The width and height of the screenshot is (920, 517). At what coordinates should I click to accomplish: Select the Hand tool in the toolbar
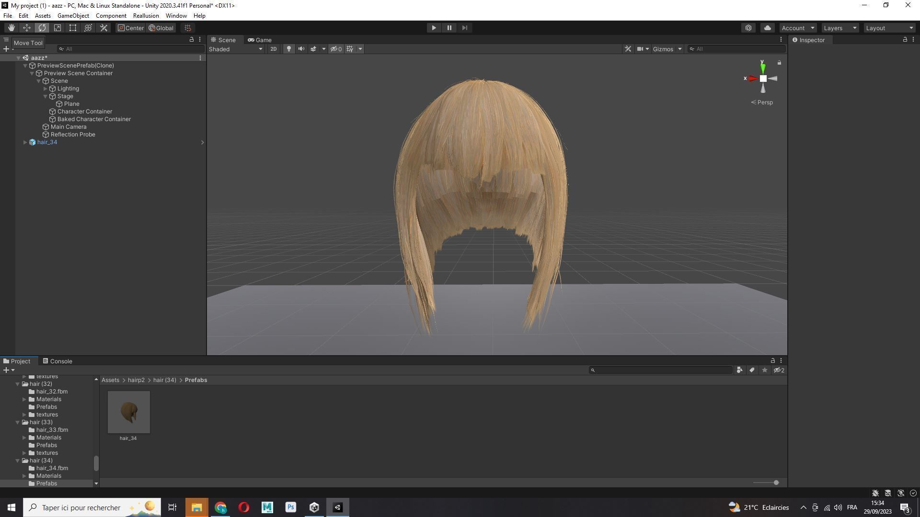tap(11, 28)
